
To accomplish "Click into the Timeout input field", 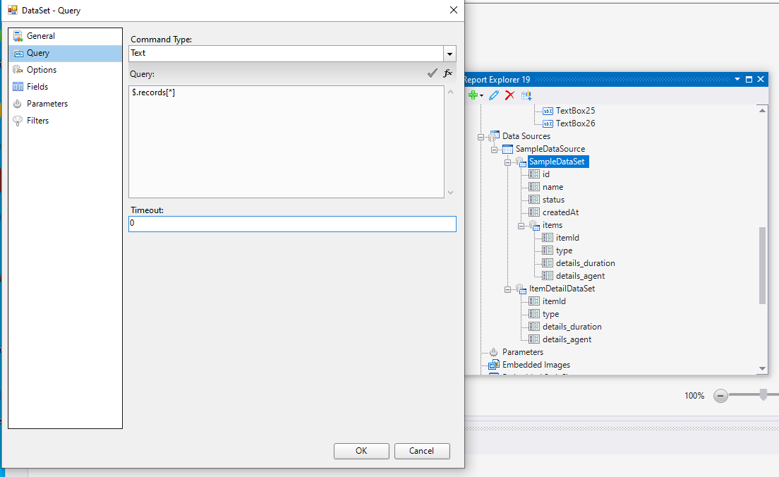I will 292,224.
